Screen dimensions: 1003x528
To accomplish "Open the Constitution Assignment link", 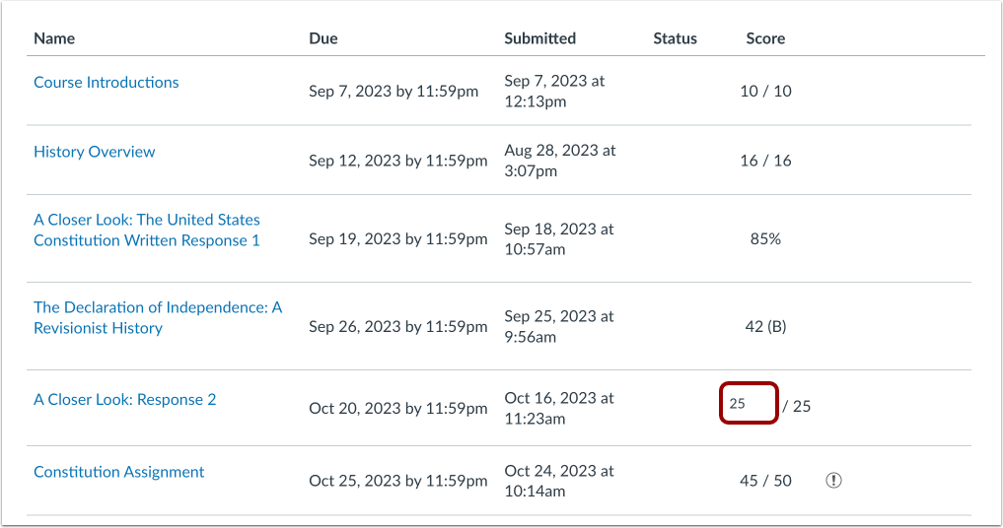I will (119, 472).
